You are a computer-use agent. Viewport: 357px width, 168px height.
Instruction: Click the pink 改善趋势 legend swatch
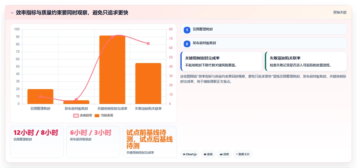pos(76,116)
